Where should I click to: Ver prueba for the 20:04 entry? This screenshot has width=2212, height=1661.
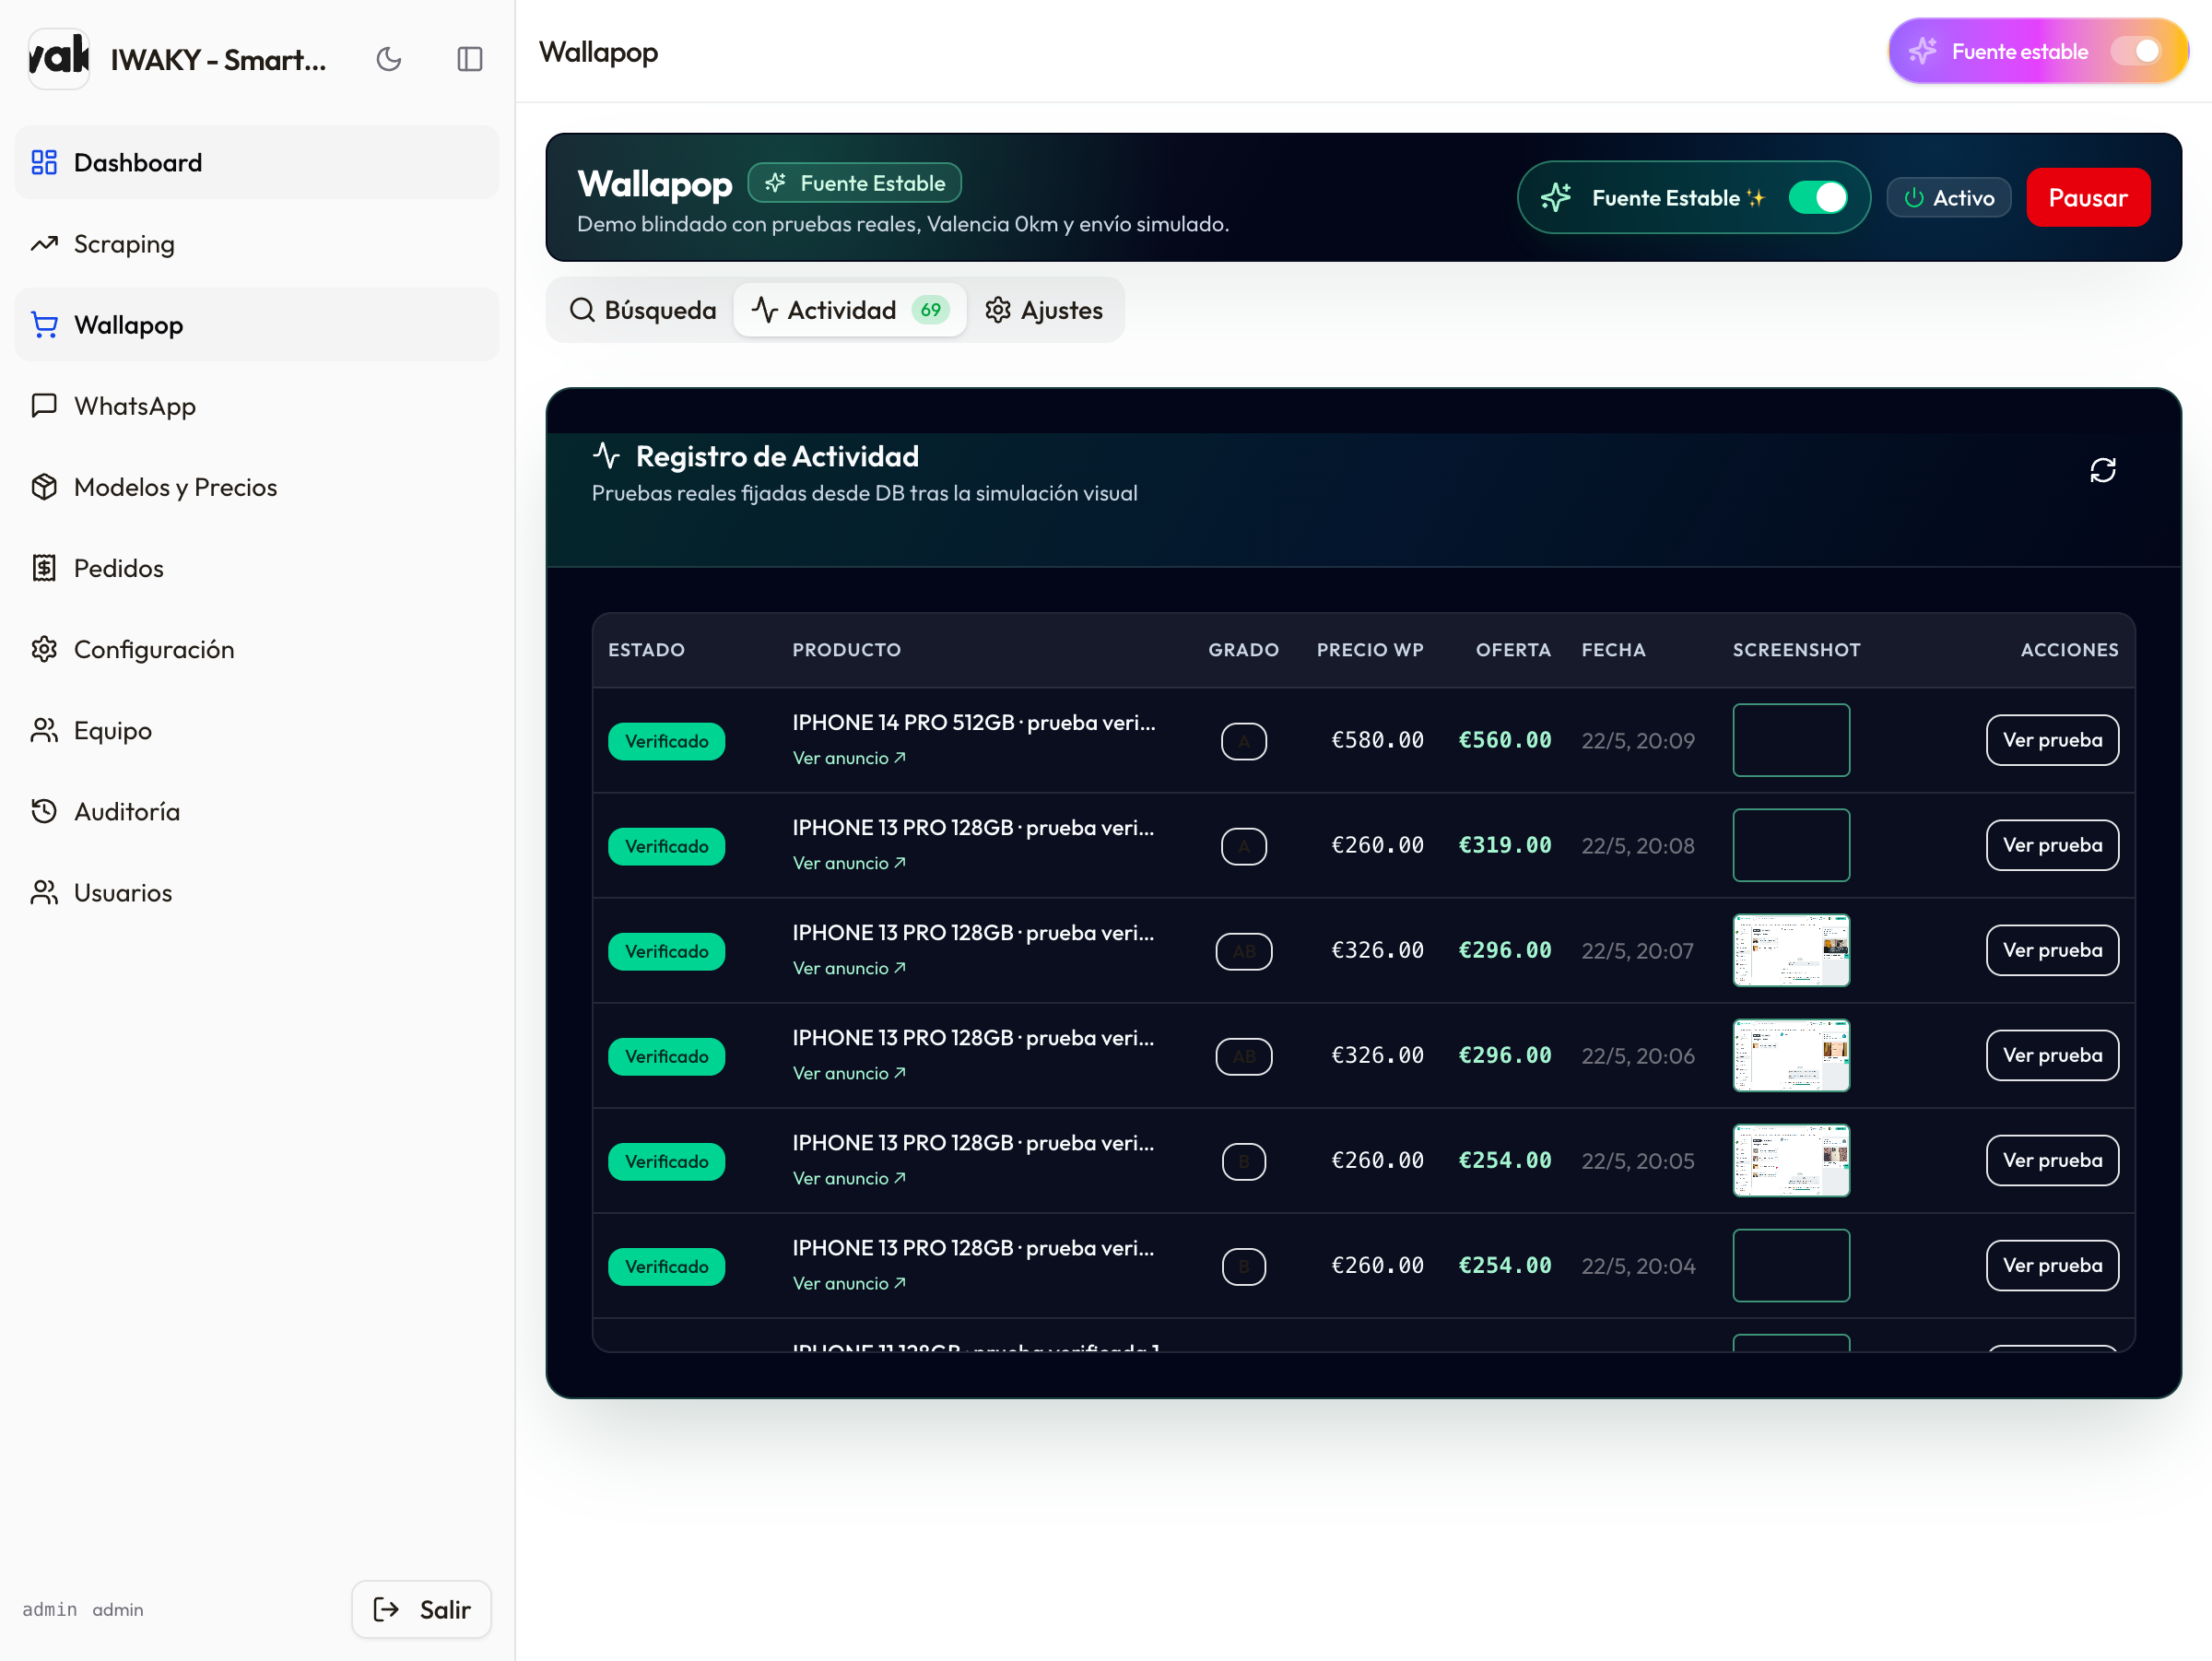(2052, 1265)
